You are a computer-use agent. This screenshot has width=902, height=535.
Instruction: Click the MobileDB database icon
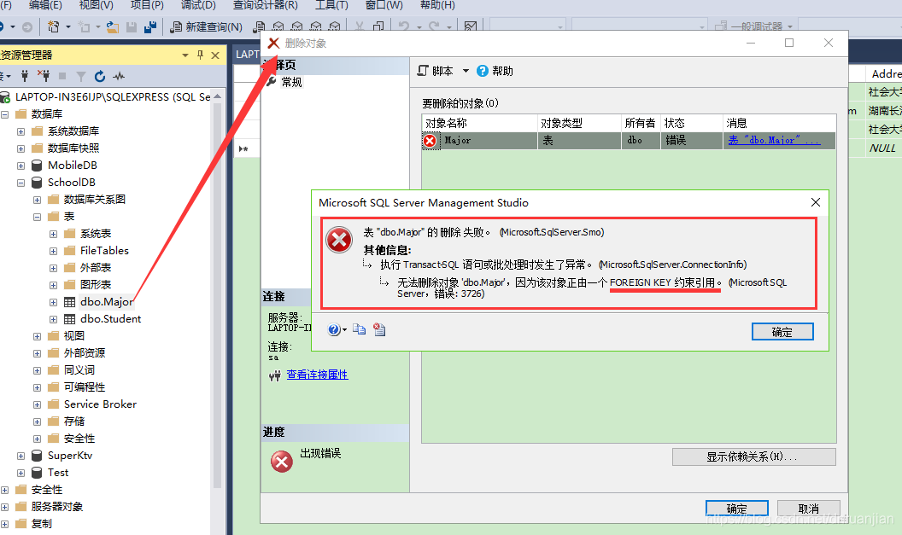point(37,166)
